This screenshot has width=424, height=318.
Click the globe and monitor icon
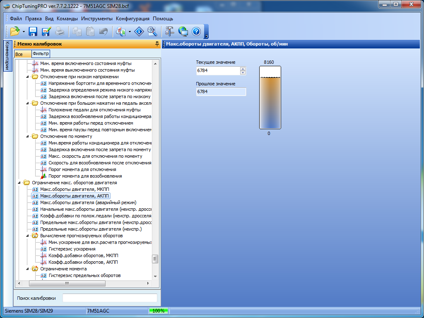pos(183,31)
